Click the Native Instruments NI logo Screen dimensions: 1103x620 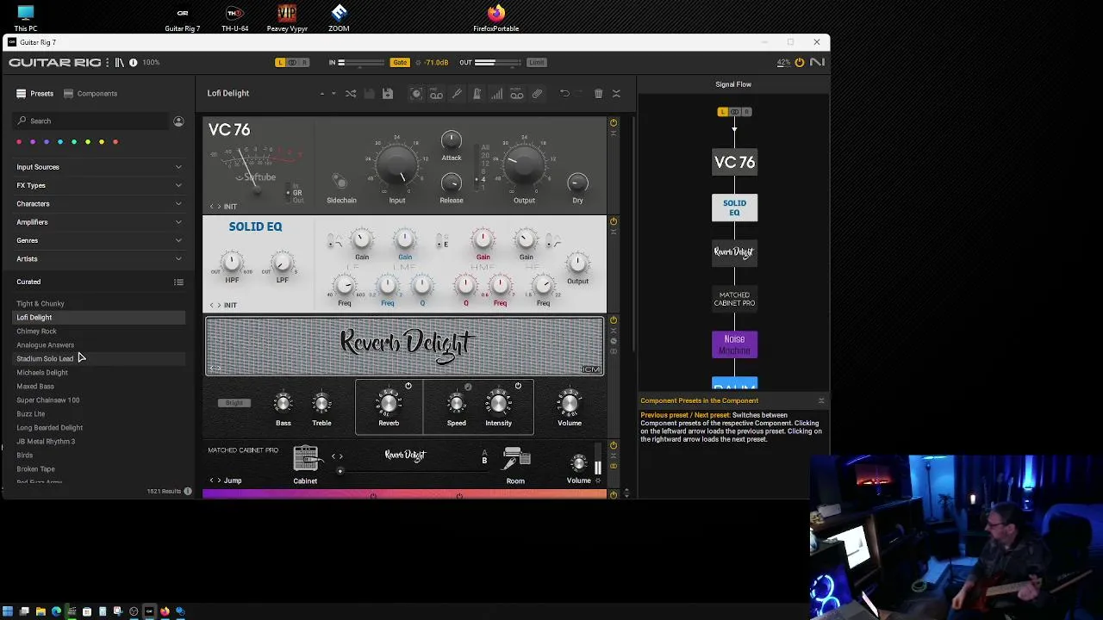816,62
